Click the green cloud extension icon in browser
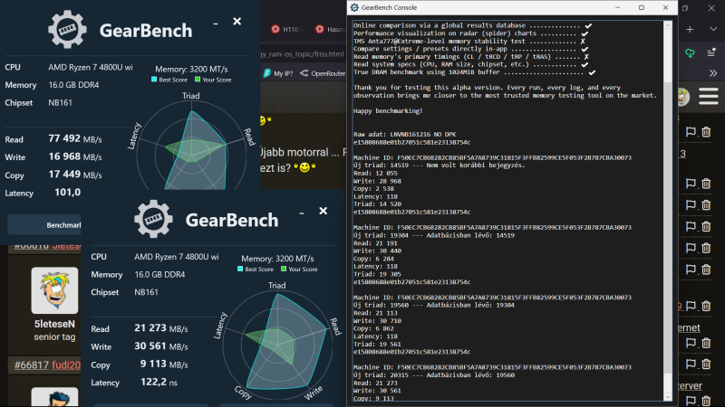The height and width of the screenshot is (407, 725). 690,53
